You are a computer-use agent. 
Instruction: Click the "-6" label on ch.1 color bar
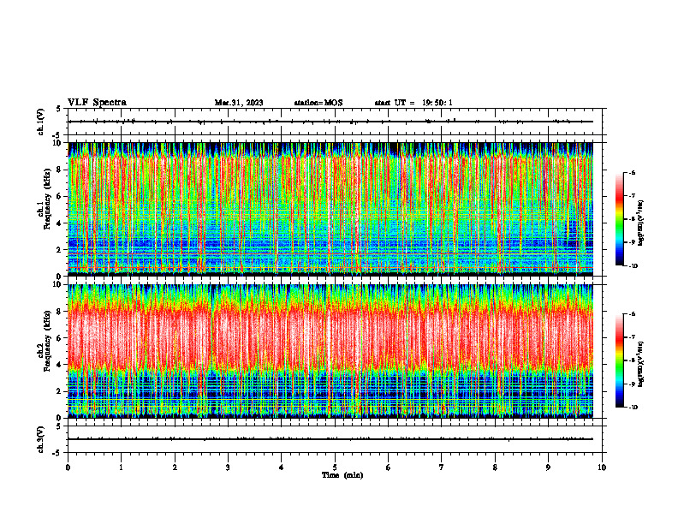click(633, 173)
